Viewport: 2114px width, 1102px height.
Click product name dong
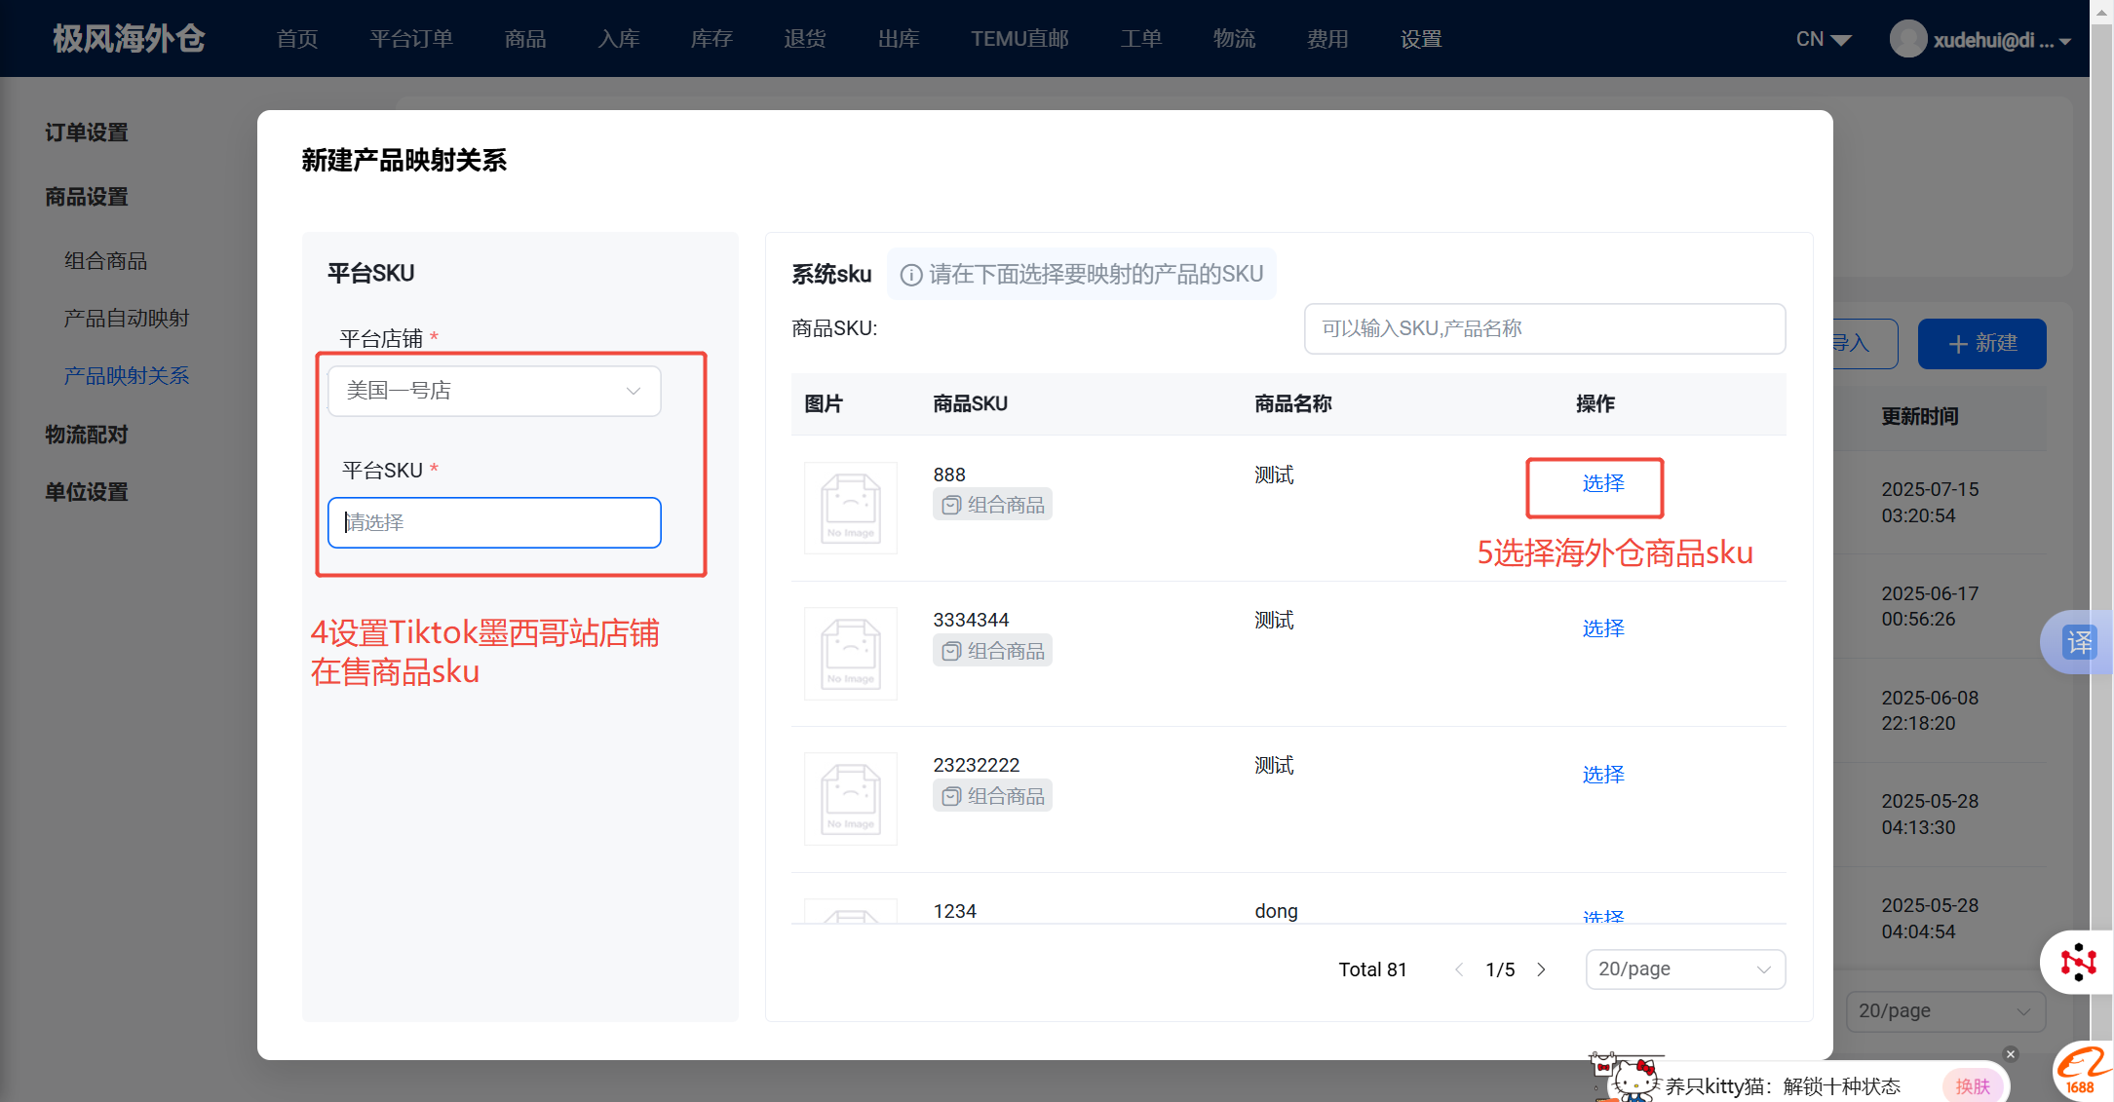point(1276,911)
